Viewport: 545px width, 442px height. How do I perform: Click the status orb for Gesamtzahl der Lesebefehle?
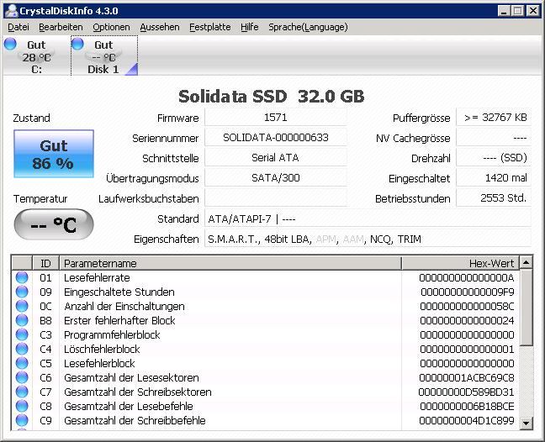coord(22,406)
